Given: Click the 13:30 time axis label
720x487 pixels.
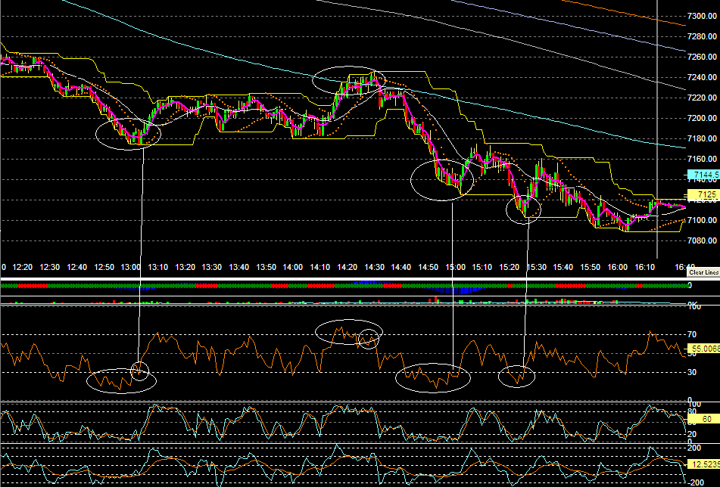Looking at the screenshot, I should point(212,267).
